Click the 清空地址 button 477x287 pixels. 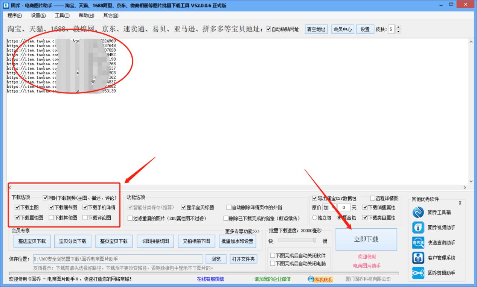click(x=317, y=29)
